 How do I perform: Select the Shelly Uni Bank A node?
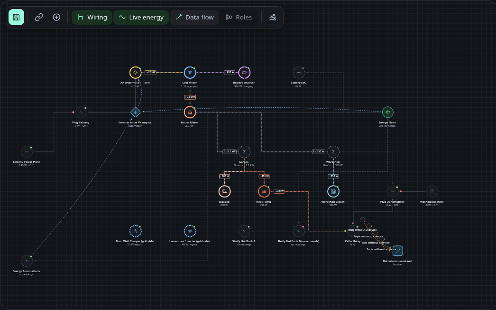pos(244,231)
